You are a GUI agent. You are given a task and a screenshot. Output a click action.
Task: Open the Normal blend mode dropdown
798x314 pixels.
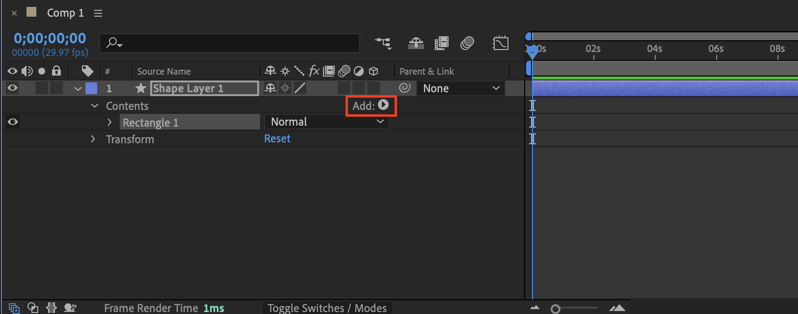click(327, 122)
